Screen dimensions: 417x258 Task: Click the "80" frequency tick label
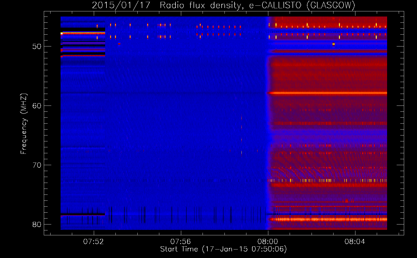pyautogui.click(x=37, y=225)
